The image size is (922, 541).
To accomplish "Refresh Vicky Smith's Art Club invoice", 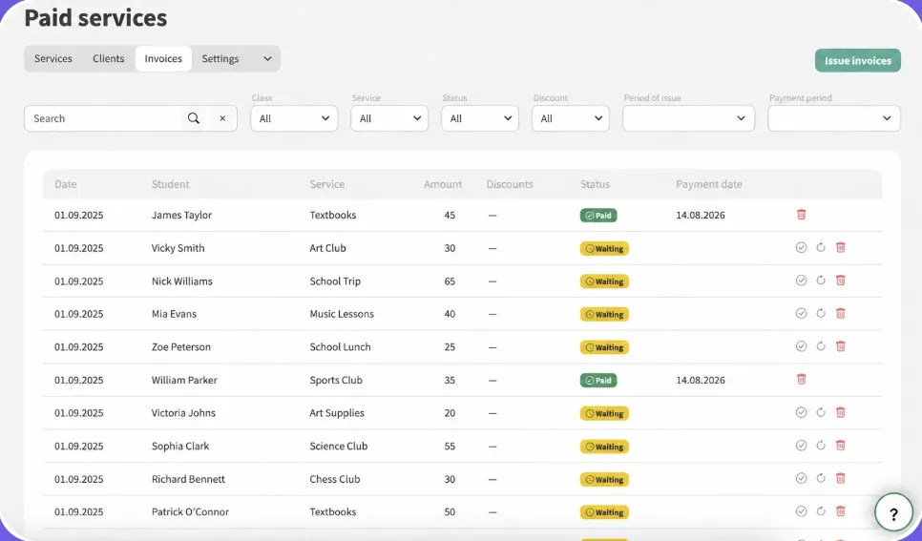I will click(x=821, y=247).
